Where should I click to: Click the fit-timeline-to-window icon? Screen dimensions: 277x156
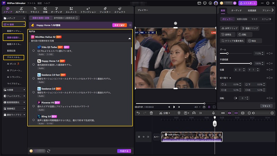[243, 113]
